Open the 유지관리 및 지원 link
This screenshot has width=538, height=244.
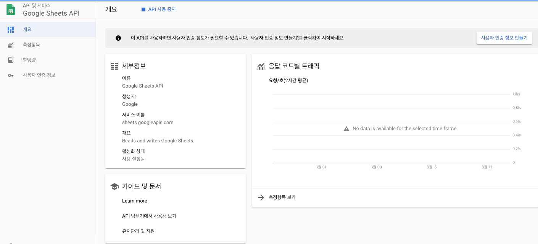tap(138, 231)
